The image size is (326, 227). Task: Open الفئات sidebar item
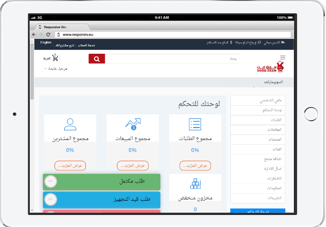pos(258,149)
